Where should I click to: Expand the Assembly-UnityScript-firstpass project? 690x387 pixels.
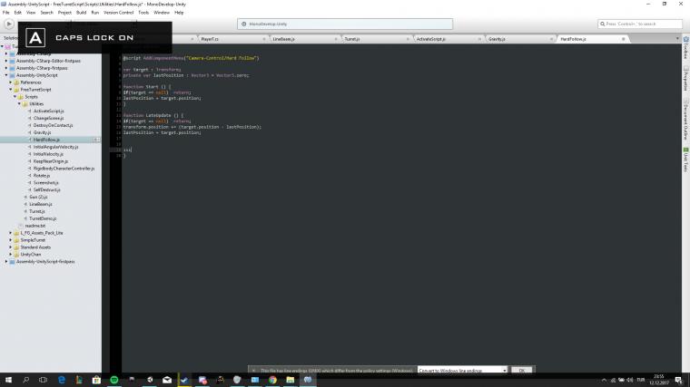[6, 261]
